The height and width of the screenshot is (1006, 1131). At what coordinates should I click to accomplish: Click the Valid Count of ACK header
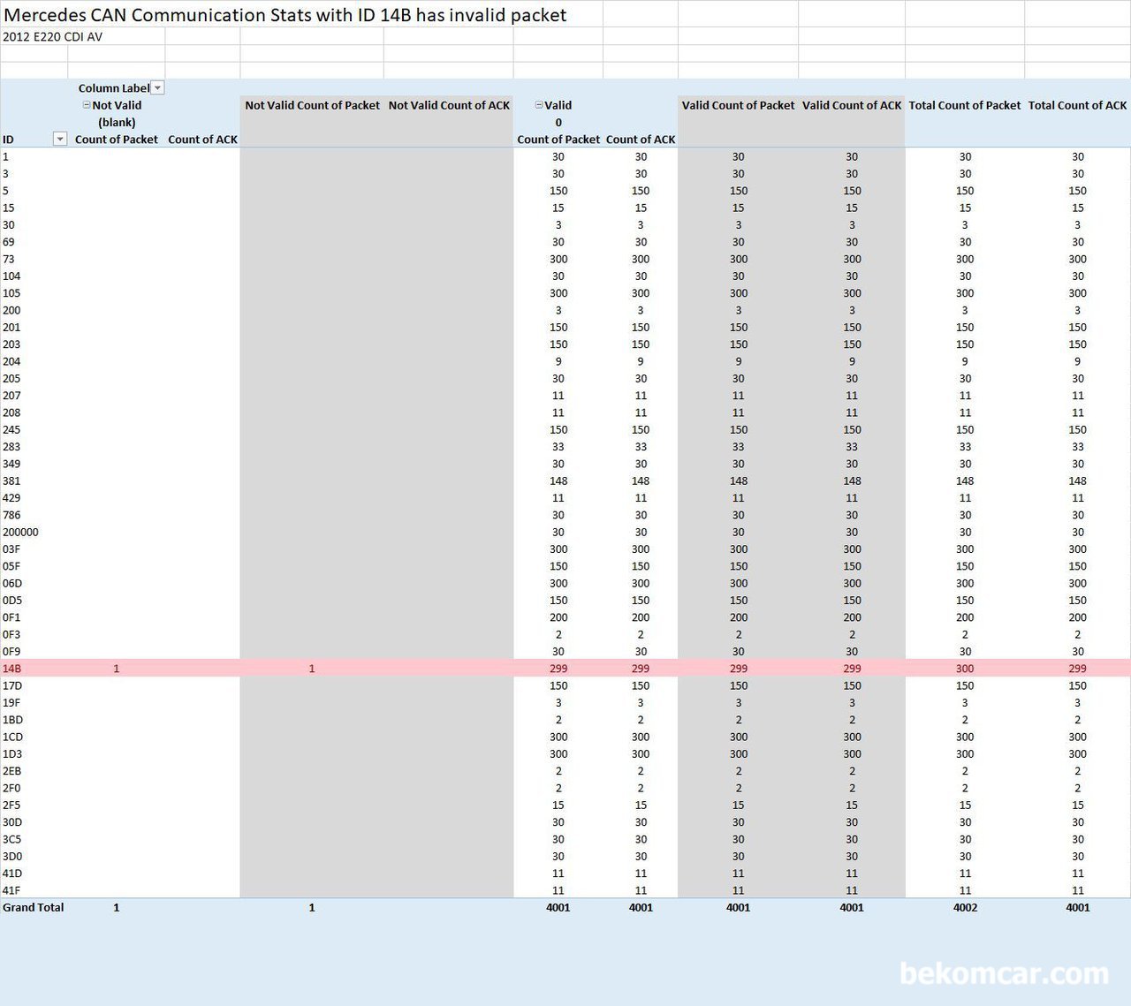(852, 105)
